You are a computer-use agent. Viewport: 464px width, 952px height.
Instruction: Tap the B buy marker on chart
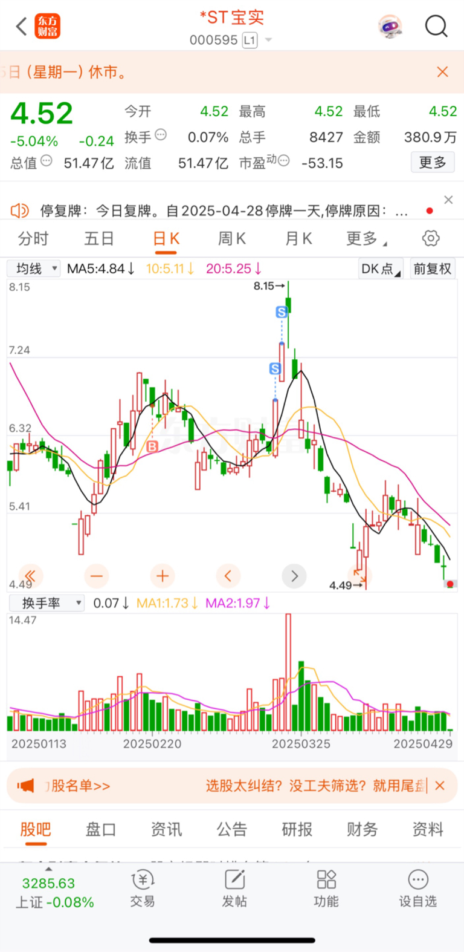point(152,446)
